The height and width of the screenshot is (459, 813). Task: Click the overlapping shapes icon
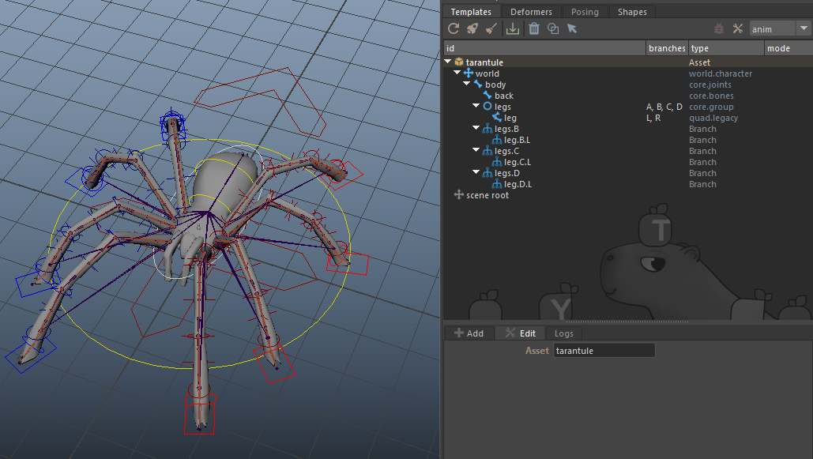coord(553,28)
